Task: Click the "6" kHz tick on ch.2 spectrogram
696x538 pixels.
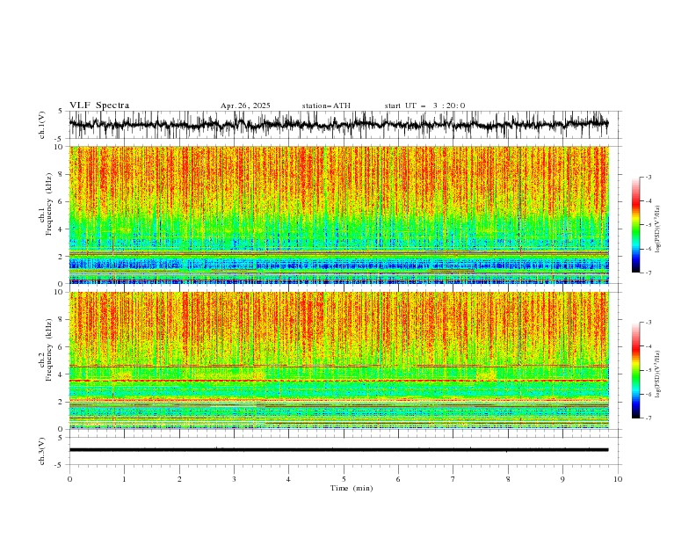Action: [x=62, y=347]
